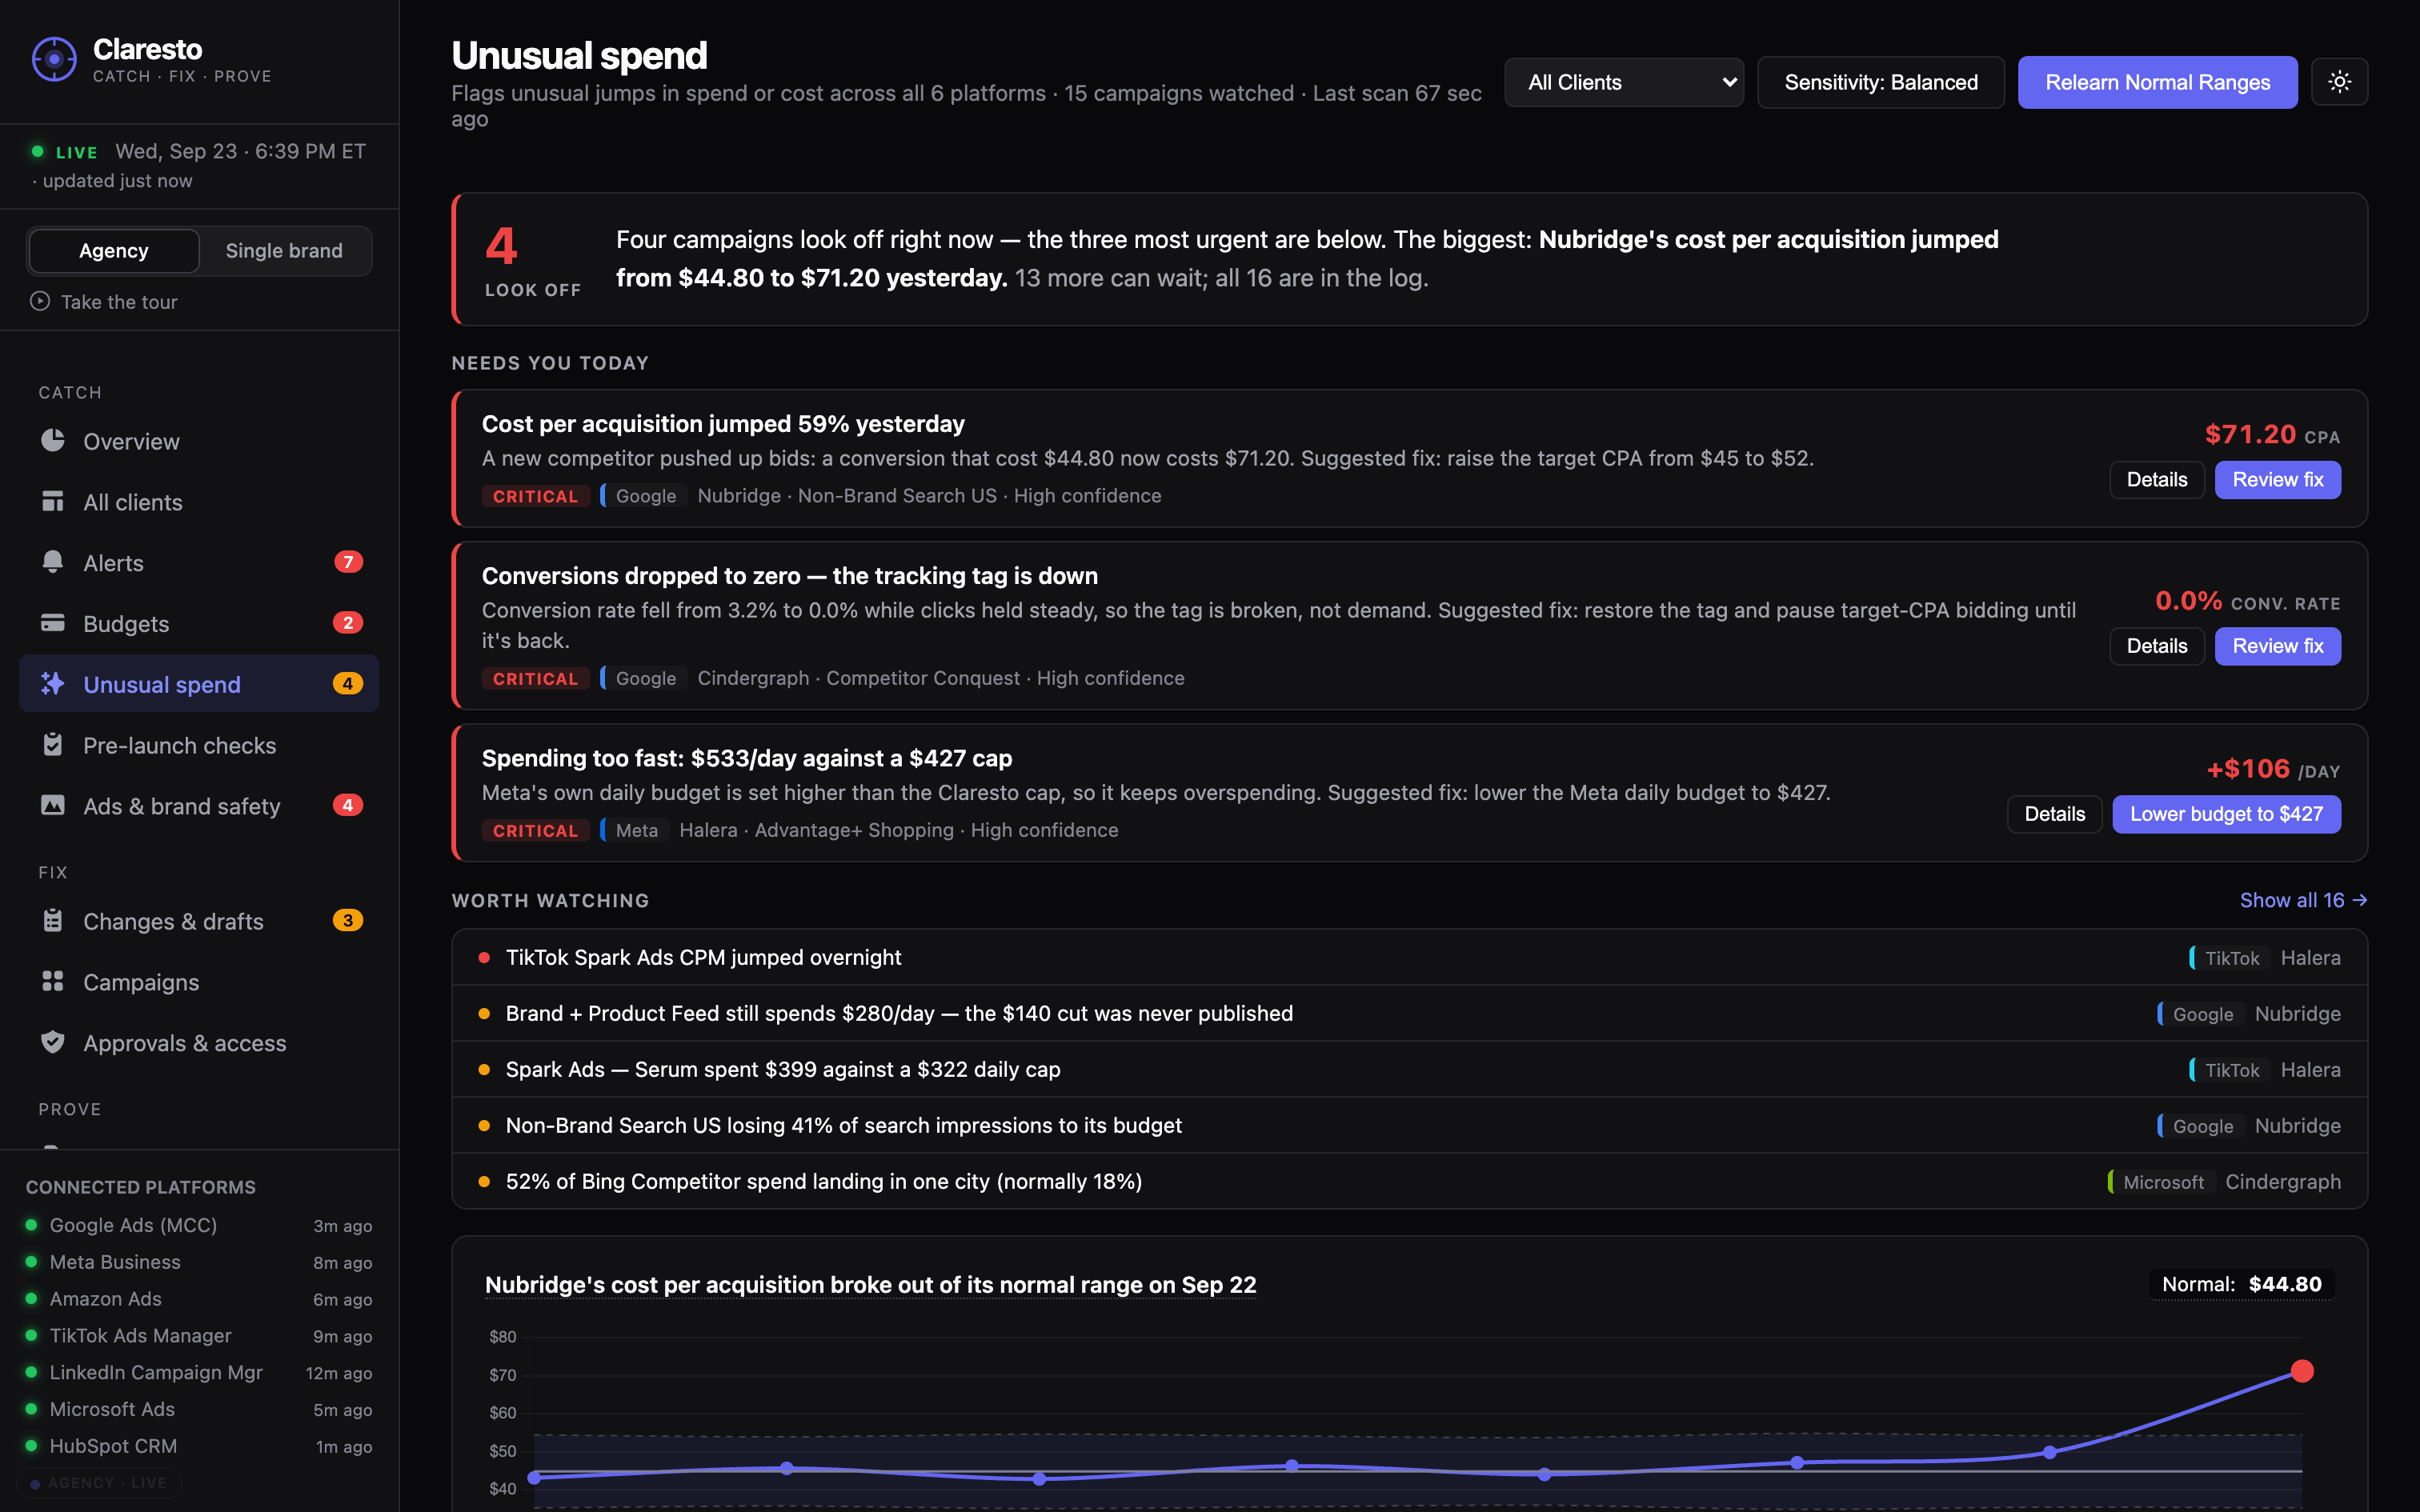Open Details for the CPA jump alert

(2156, 480)
